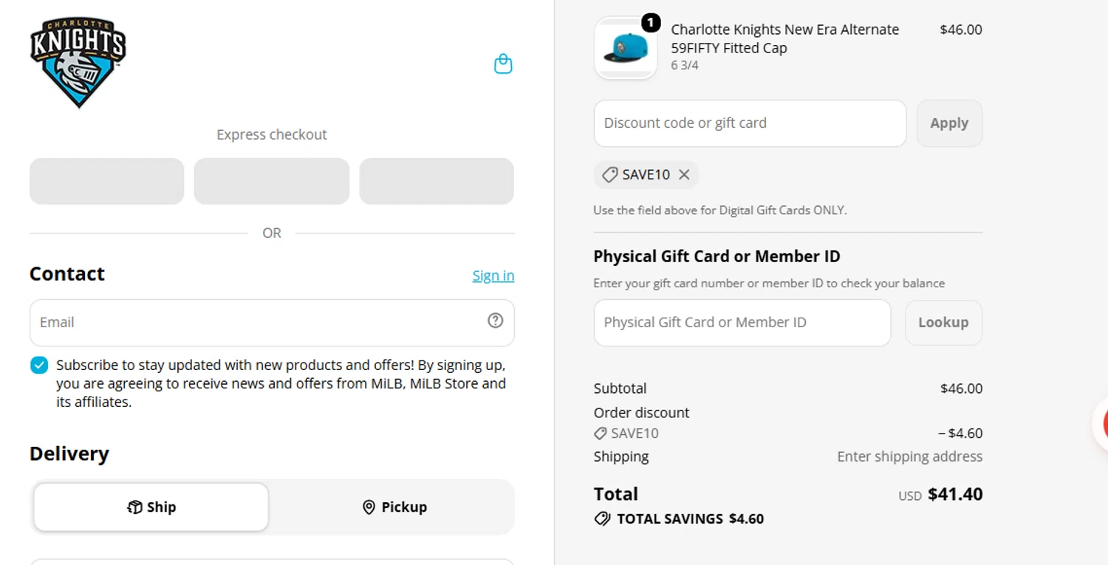Screen dimensions: 1108x565
Task: Click the Apply discount button
Action: click(949, 123)
